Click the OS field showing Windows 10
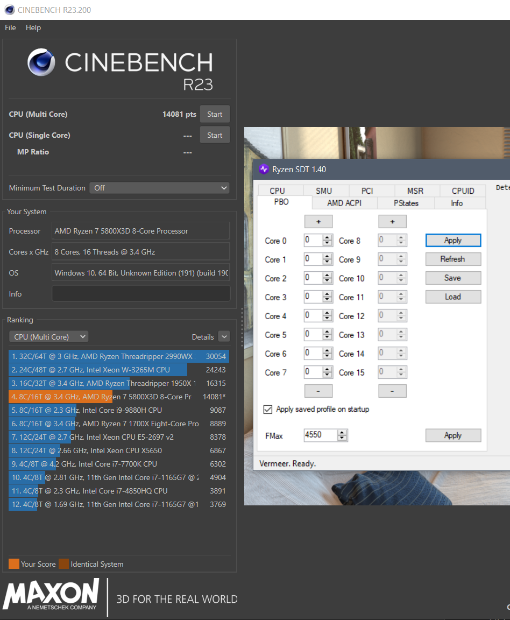 (x=141, y=273)
